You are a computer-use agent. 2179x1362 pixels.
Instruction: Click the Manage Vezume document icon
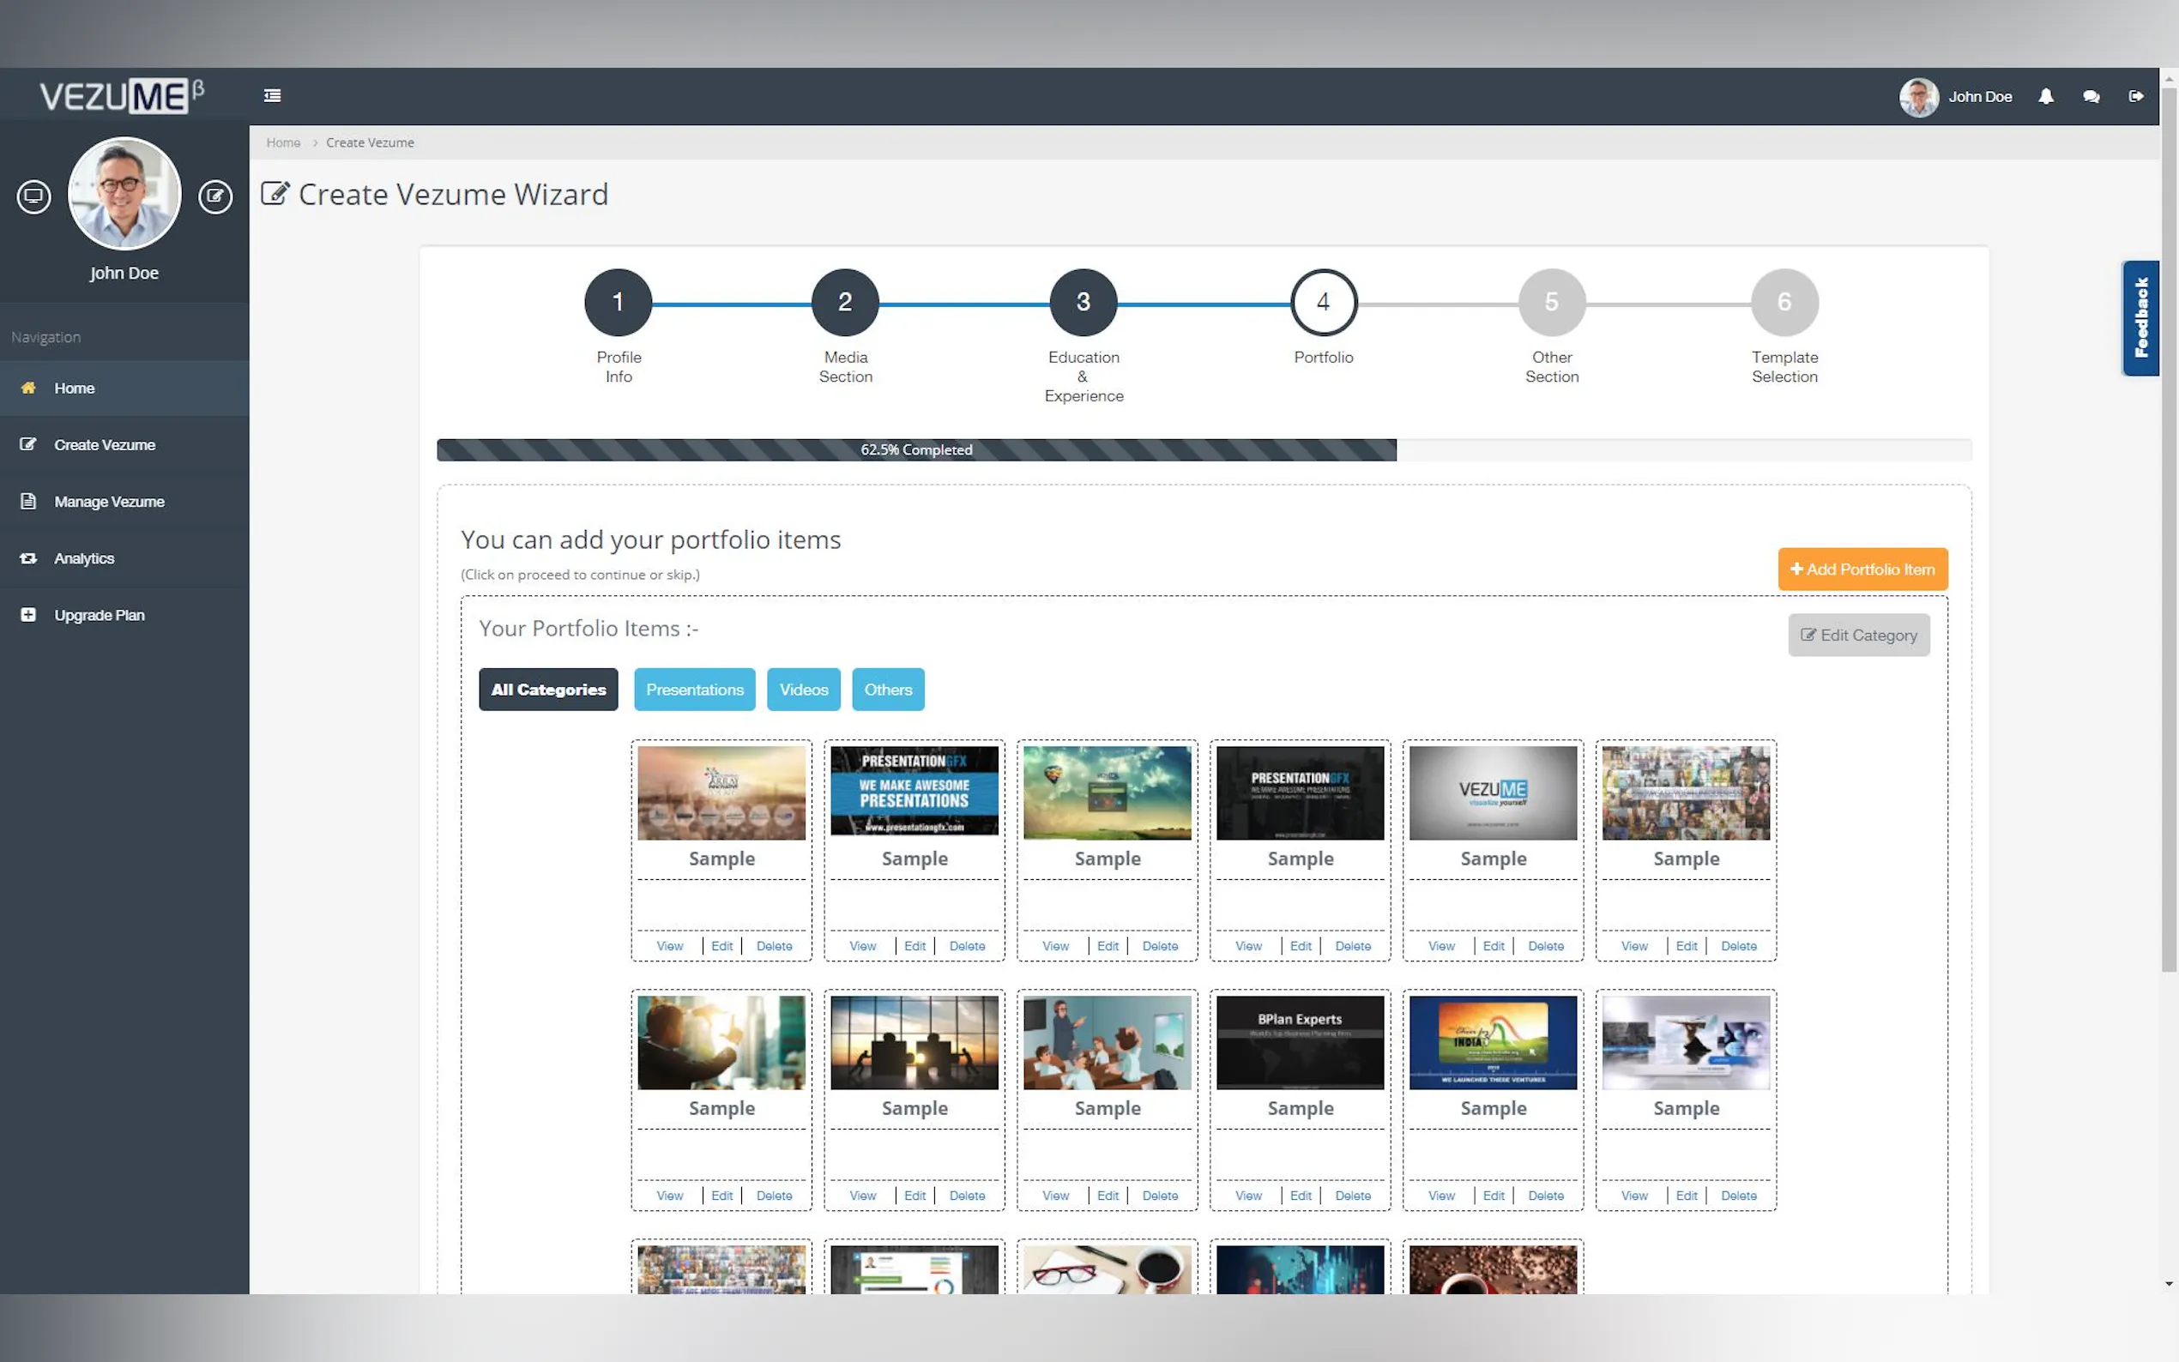coord(28,501)
